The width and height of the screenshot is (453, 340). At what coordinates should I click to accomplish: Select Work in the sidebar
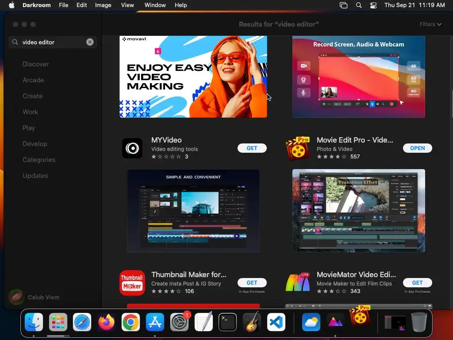coord(30,112)
